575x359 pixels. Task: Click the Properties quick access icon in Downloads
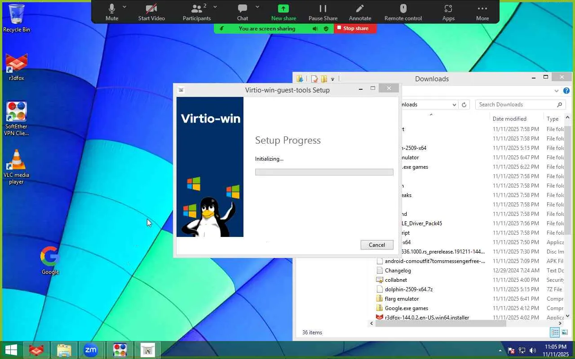pos(314,79)
